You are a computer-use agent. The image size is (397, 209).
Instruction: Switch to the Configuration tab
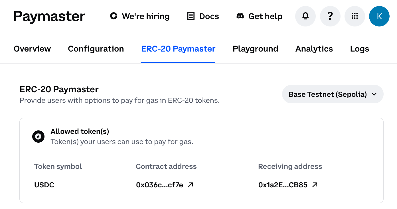click(x=96, y=49)
